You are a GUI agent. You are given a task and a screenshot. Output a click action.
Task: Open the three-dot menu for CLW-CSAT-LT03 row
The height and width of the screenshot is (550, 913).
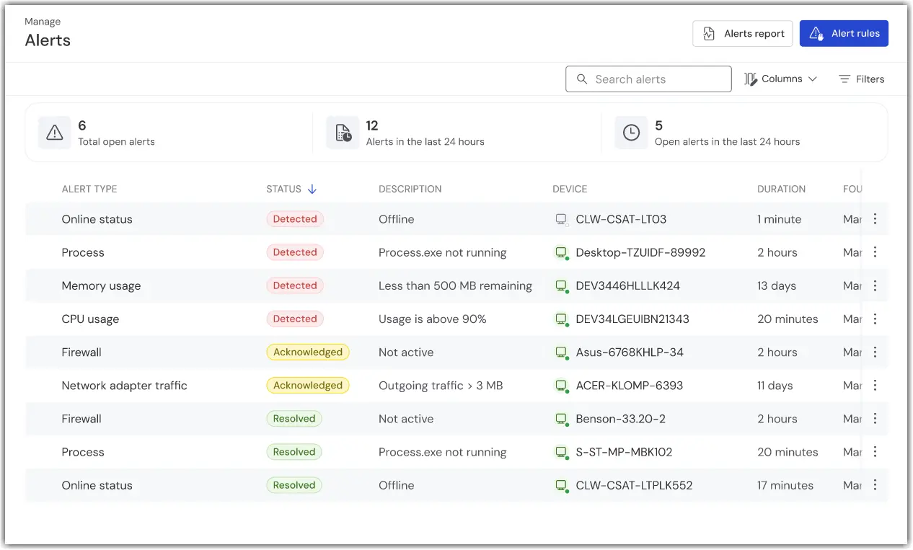pyautogui.click(x=875, y=219)
